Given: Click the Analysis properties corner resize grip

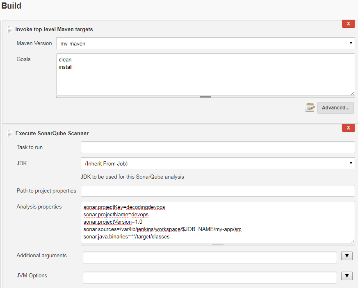Looking at the screenshot, I should click(353, 241).
